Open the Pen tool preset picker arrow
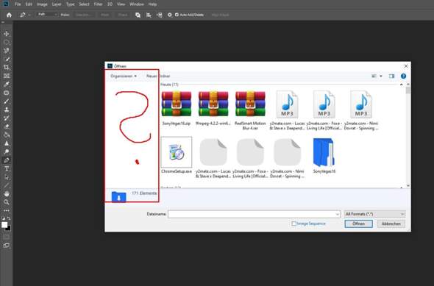The image size is (434, 286). point(29,15)
